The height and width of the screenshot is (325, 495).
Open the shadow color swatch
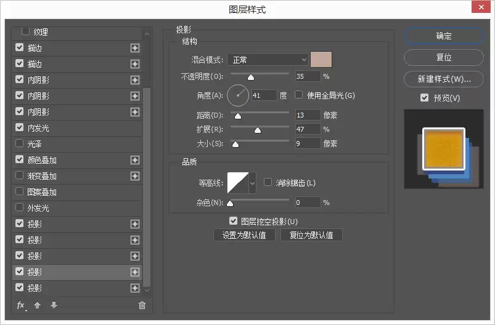tap(321, 60)
